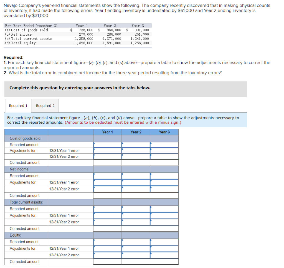Click Total current assets Year 1 error adjustment, Year 1 cell
Image resolution: width=284 pixels, height=268 pixels.
108,215
